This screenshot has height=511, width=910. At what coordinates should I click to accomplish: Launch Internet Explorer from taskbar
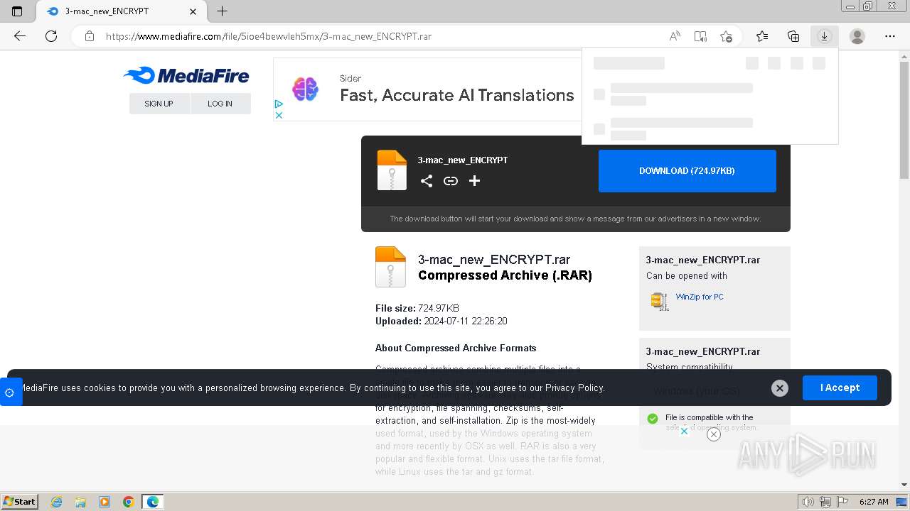(x=57, y=502)
